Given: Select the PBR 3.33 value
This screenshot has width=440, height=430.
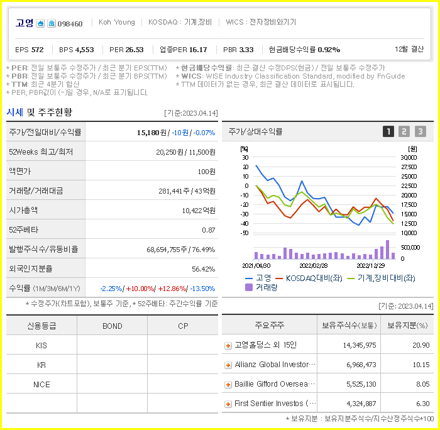Looking at the screenshot, I should 238,50.
